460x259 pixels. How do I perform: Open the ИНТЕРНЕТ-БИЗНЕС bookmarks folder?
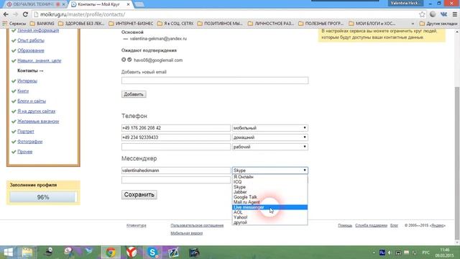click(x=131, y=23)
